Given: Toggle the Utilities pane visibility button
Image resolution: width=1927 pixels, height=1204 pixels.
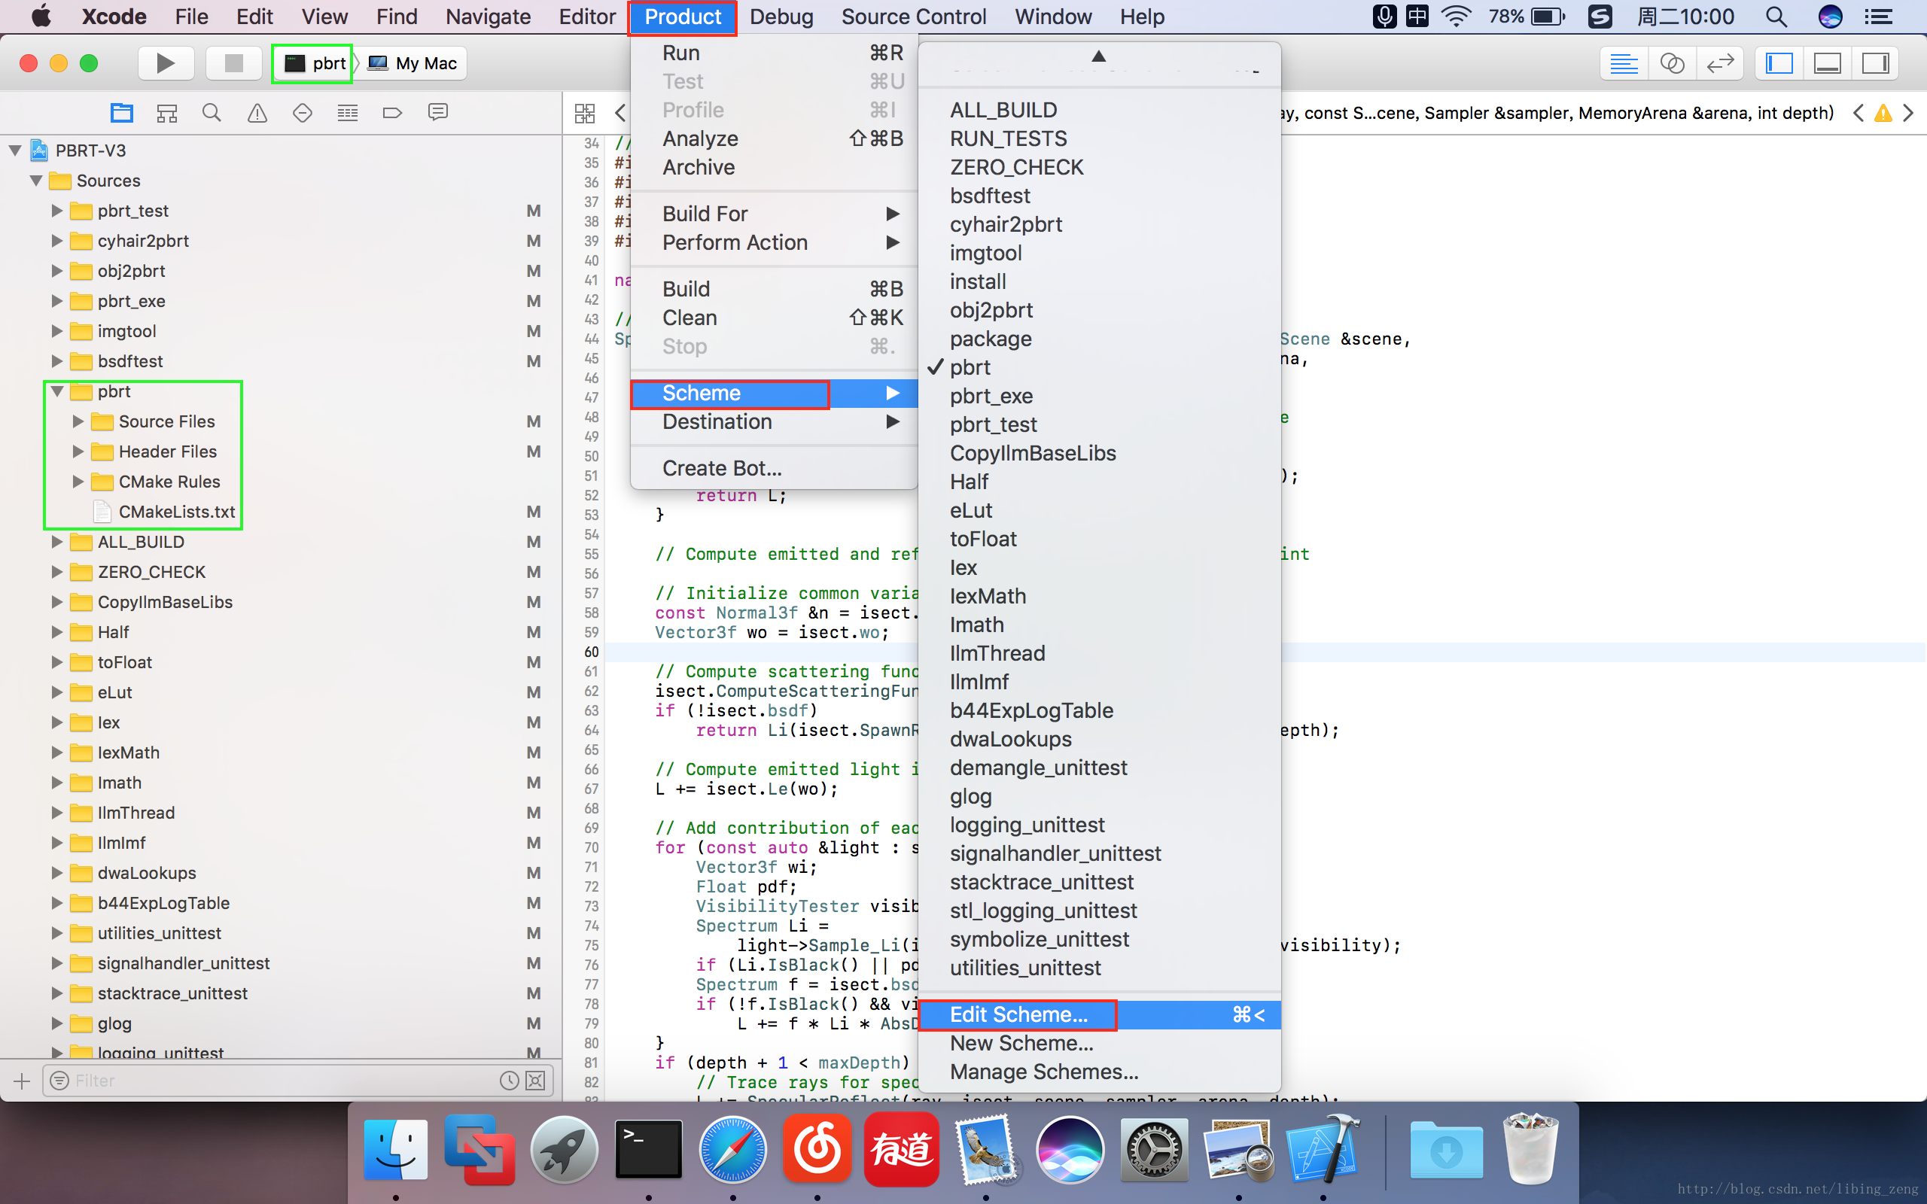Looking at the screenshot, I should coord(1875,63).
